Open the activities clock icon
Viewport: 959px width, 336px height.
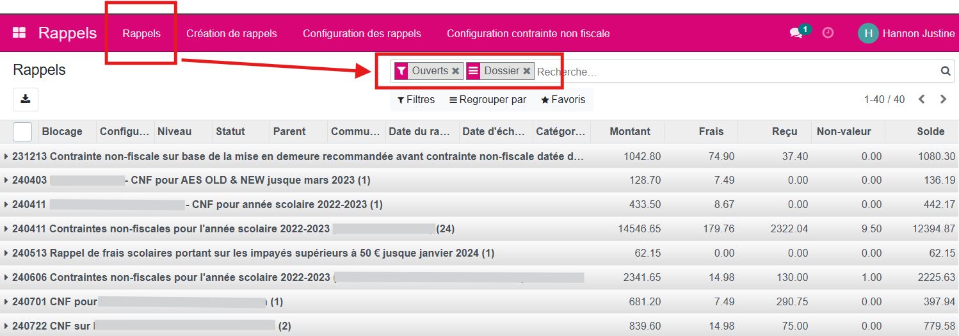coord(828,33)
